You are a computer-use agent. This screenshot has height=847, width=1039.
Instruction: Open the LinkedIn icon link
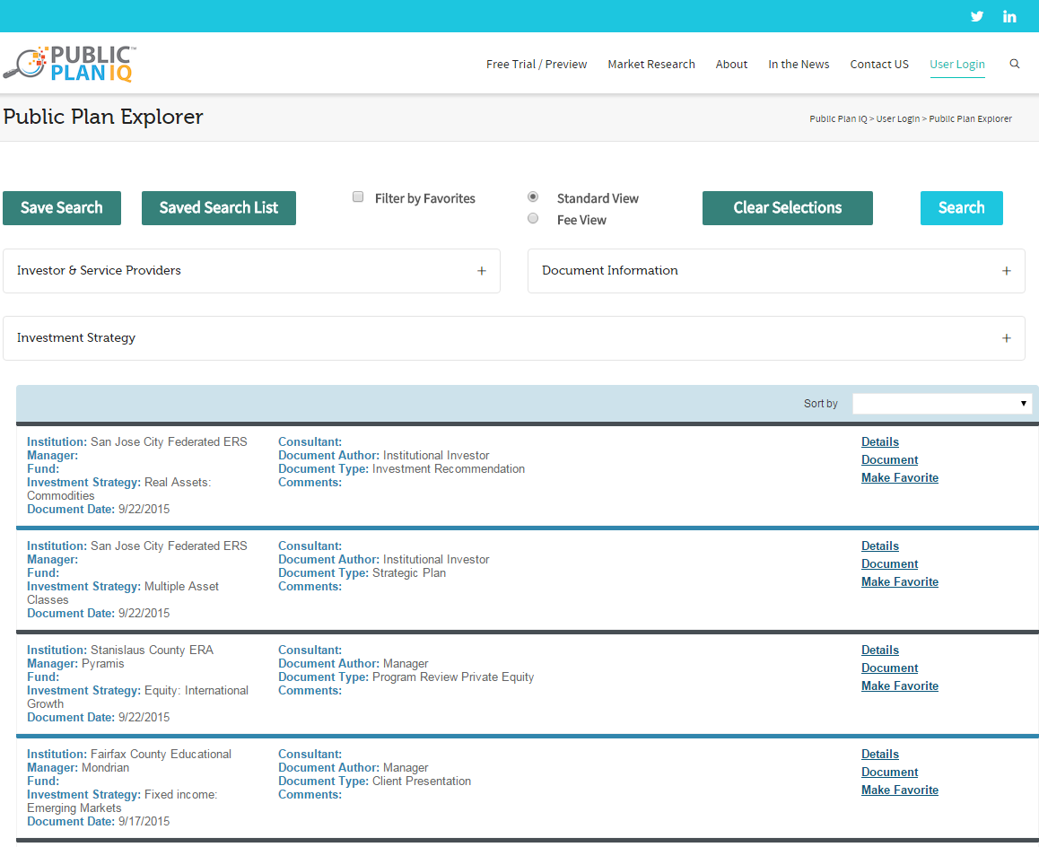coord(1009,16)
